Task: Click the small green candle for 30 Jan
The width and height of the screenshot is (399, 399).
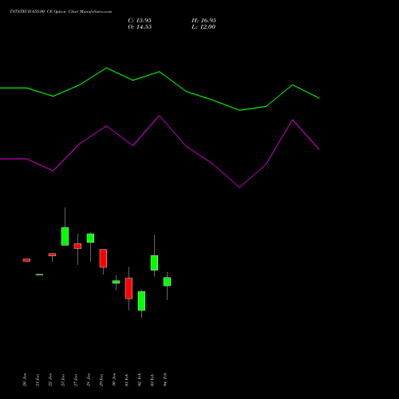Action: pyautogui.click(x=116, y=282)
